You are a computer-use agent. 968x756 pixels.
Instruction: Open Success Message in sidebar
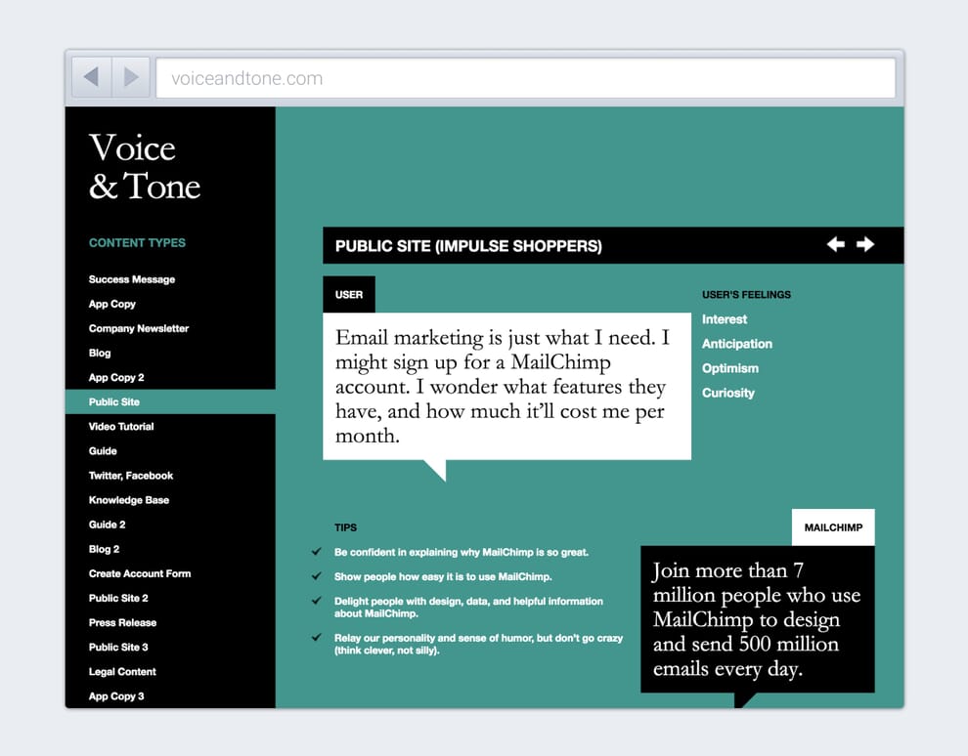(131, 279)
